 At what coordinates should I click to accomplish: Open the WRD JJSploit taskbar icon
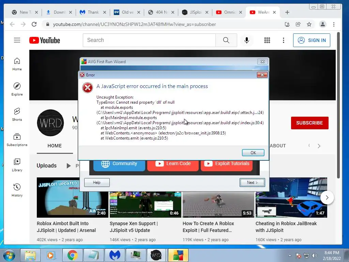(156, 255)
